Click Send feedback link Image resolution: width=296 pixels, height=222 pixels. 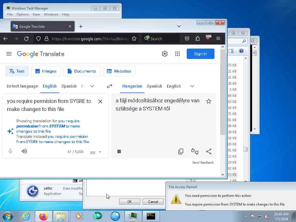[203, 162]
